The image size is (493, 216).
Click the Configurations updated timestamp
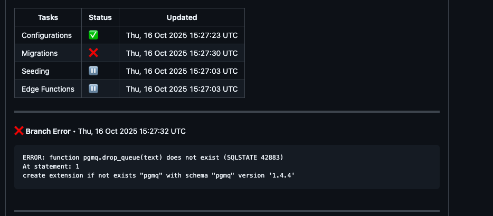[182, 35]
